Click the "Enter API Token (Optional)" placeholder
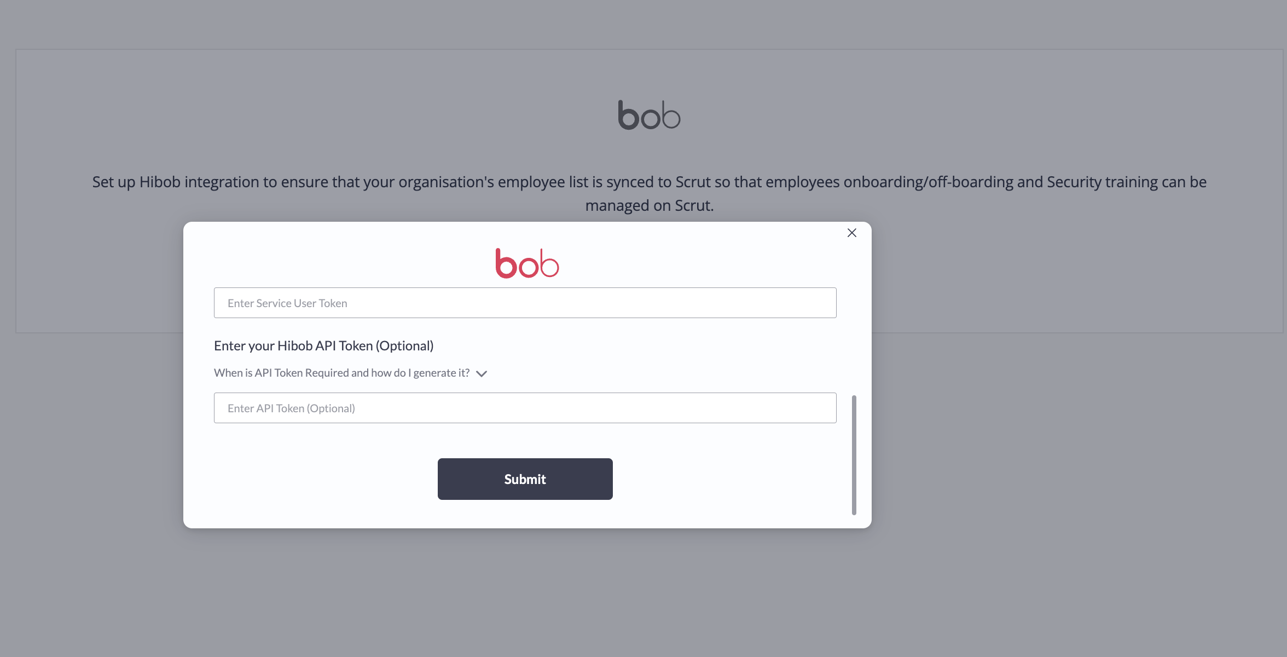The width and height of the screenshot is (1287, 657). 291,408
